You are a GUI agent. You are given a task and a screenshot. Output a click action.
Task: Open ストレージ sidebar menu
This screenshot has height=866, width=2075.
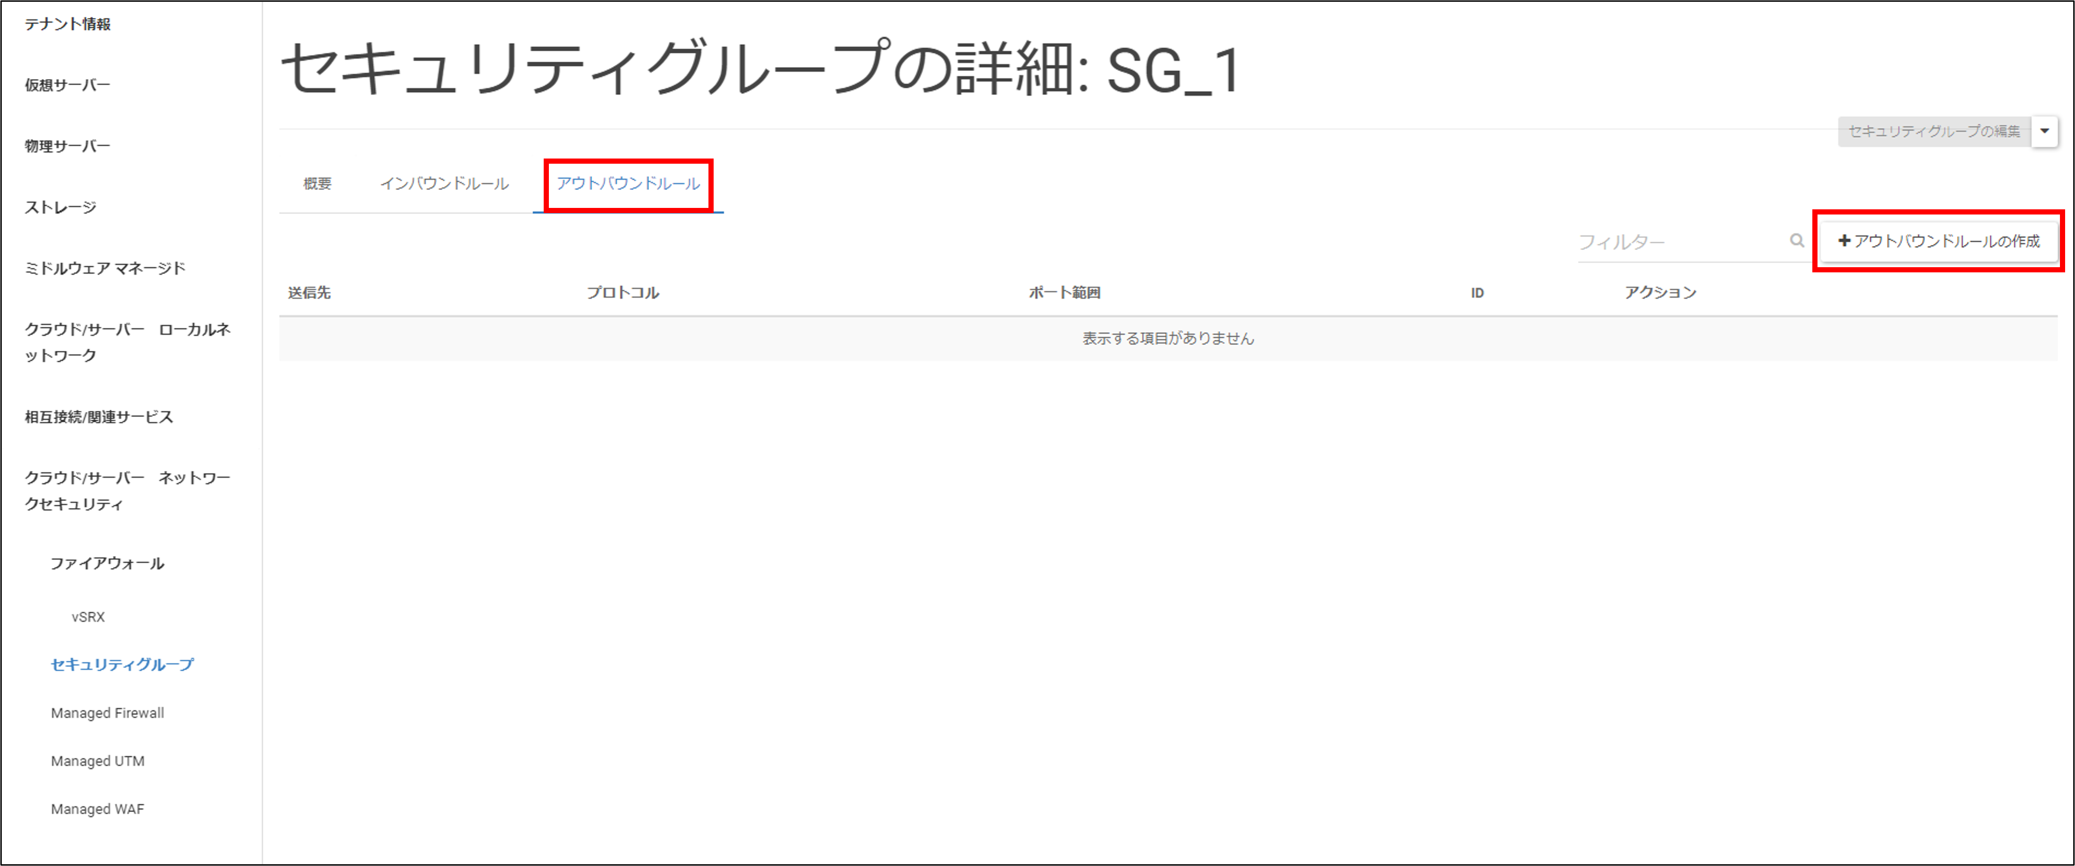60,207
